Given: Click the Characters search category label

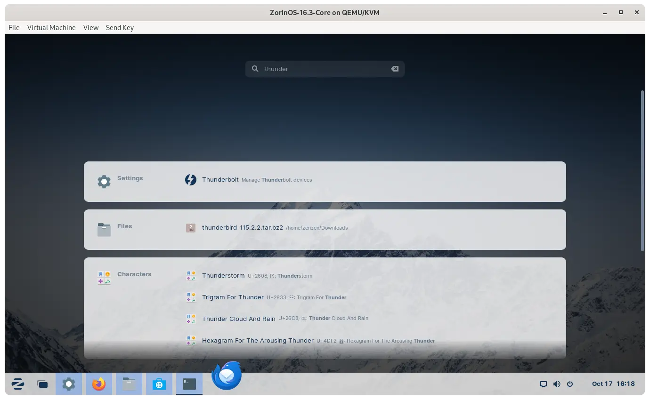Looking at the screenshot, I should point(134,274).
